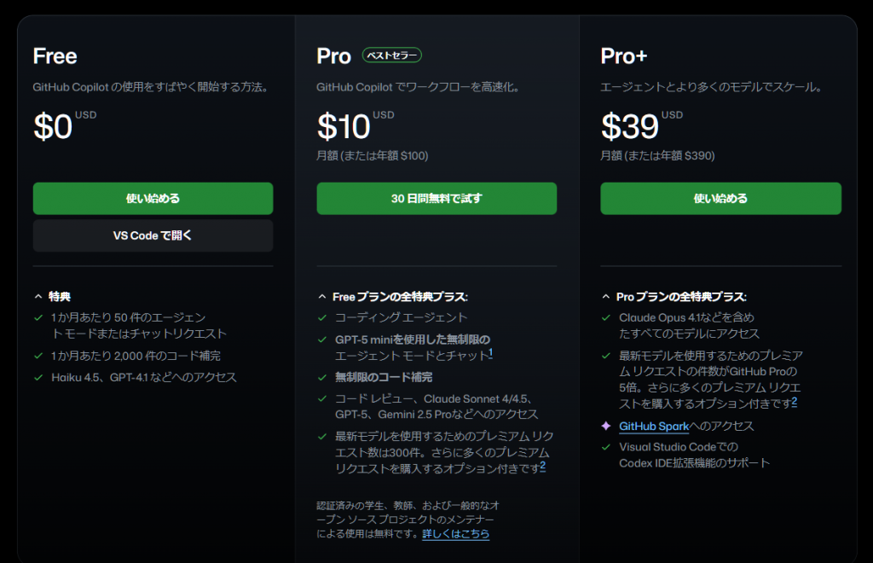Click the checkmark beside 2,000 件のコード補完

click(x=38, y=356)
